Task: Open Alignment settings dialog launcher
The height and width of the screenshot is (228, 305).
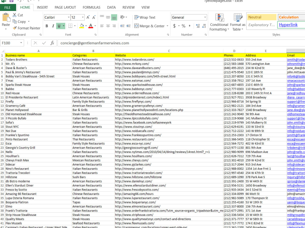Action: (168, 35)
